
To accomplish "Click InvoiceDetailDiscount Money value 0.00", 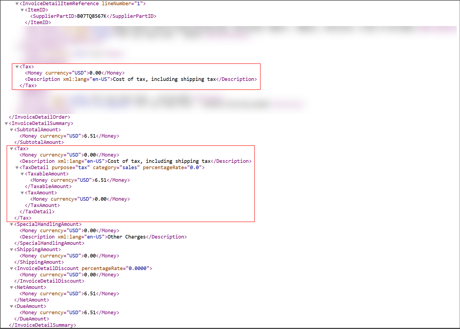I will tap(90, 275).
